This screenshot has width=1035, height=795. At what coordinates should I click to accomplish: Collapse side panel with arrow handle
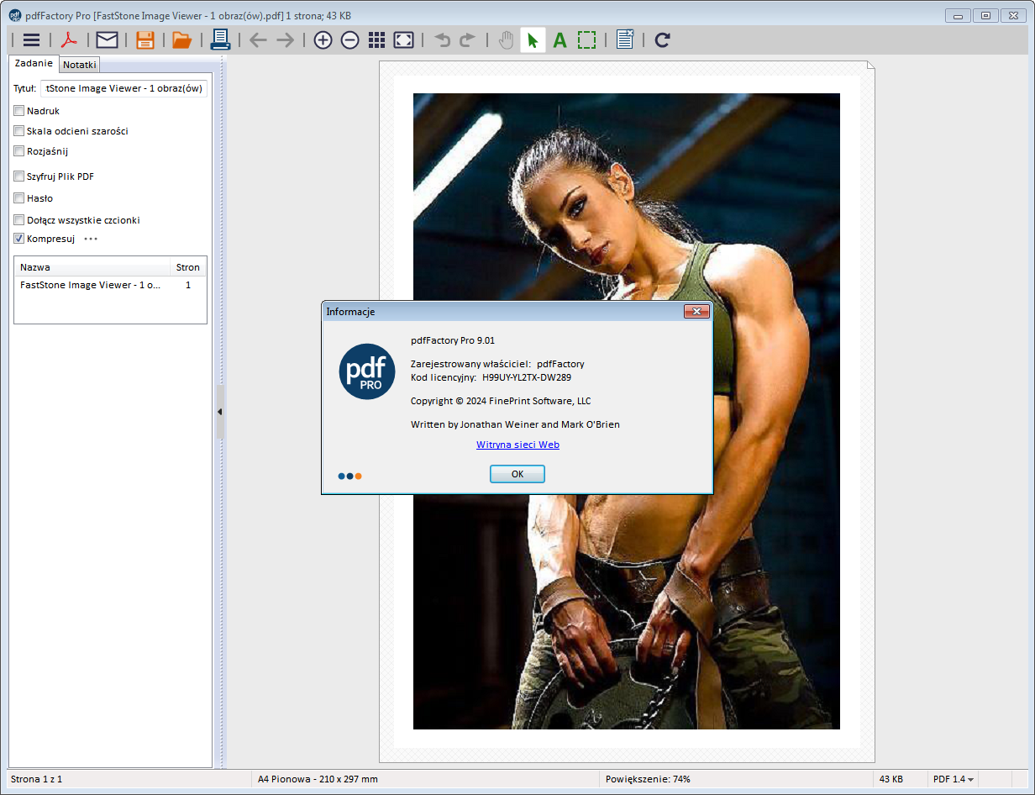(x=220, y=412)
